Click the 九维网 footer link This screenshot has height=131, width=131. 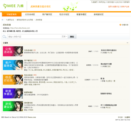tap(127, 117)
